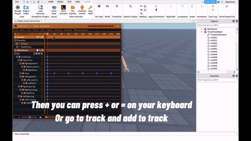Click the Minify plugin icon
Screen dimensions: 251x141
click(x=107, y=6)
